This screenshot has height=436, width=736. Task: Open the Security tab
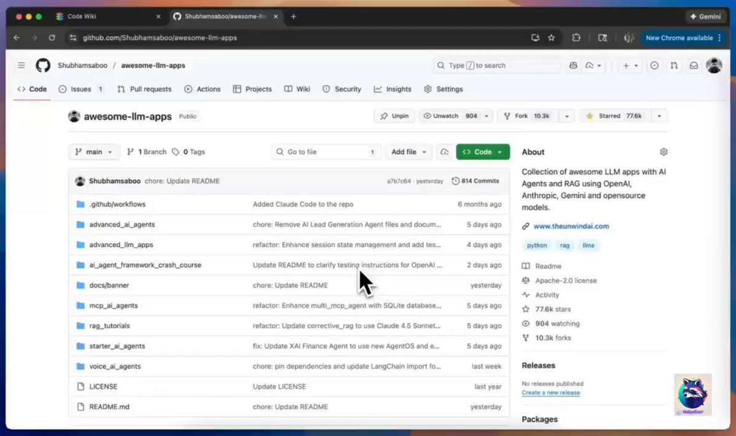[x=342, y=89]
